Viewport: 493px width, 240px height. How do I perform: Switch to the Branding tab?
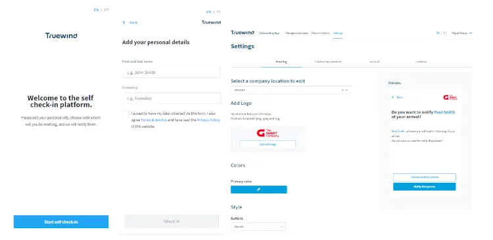tap(281, 62)
